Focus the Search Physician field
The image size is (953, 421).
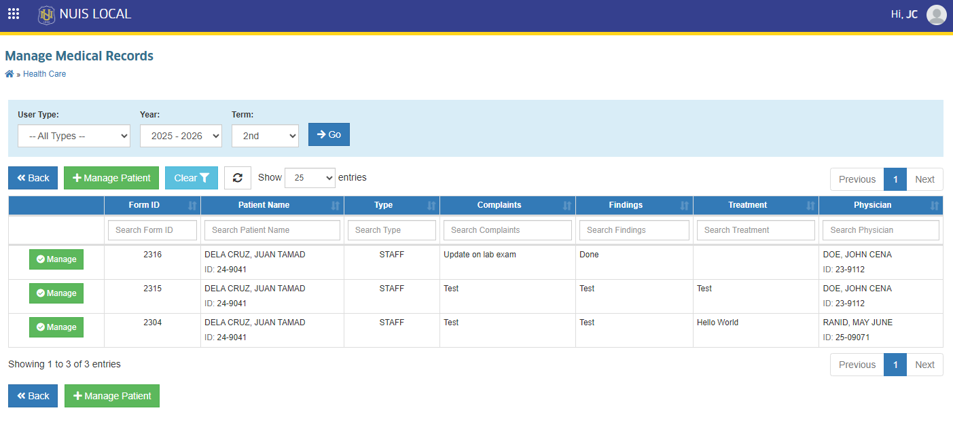coord(881,230)
